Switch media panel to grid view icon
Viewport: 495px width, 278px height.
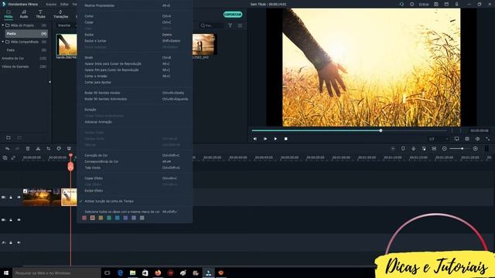pos(241,25)
